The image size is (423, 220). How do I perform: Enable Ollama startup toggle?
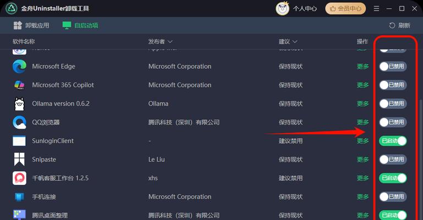[393, 103]
